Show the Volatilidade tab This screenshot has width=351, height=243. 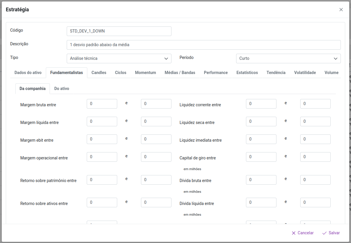(x=305, y=73)
